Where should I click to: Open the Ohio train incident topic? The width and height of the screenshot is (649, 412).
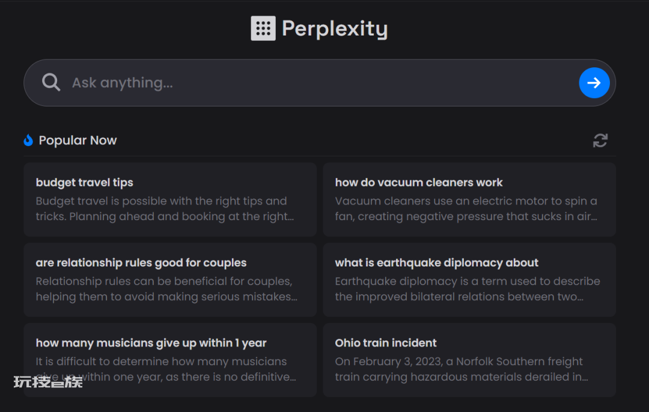pos(469,360)
